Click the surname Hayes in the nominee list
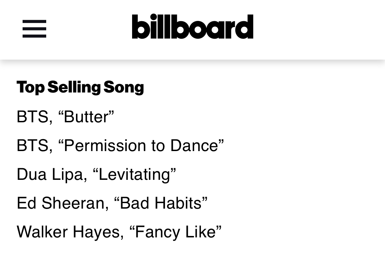Viewport: 385px width, 260px height. coord(97,232)
